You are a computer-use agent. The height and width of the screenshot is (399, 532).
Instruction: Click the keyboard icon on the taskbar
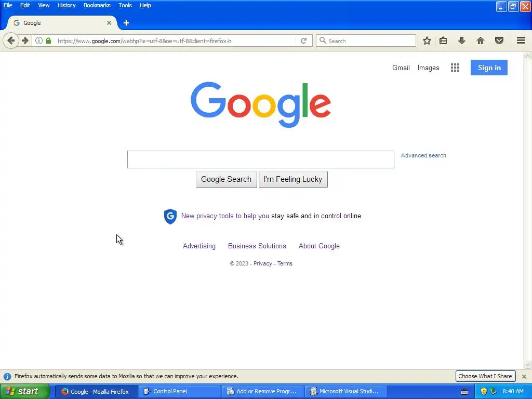tap(464, 392)
